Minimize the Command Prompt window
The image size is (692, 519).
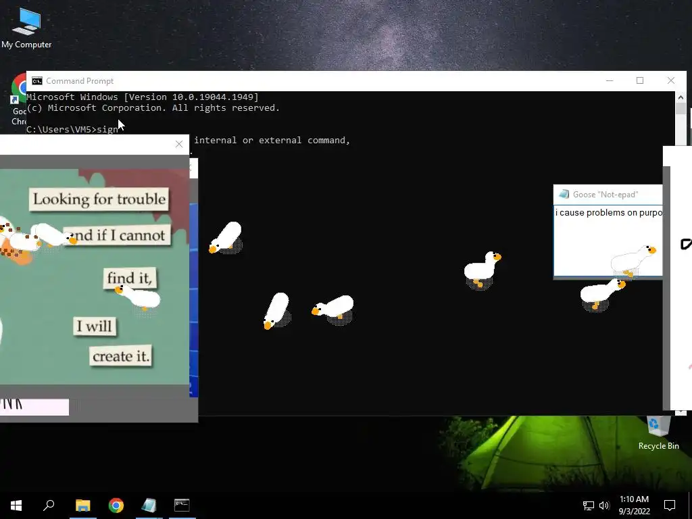pyautogui.click(x=610, y=81)
